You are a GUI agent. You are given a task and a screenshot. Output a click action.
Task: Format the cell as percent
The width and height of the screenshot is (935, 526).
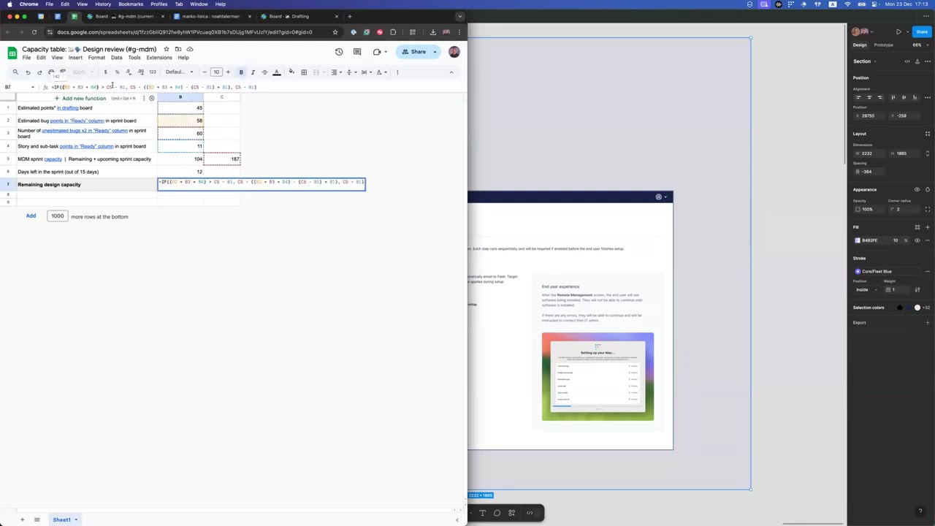coord(117,72)
